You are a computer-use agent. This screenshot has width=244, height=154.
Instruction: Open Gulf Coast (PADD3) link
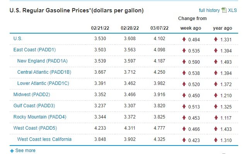(34, 106)
